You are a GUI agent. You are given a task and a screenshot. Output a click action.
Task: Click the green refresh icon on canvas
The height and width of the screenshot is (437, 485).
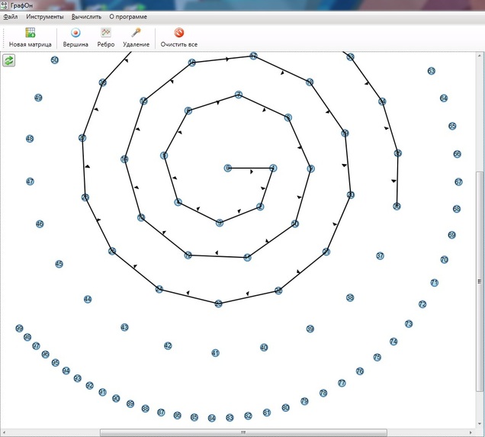(x=8, y=60)
